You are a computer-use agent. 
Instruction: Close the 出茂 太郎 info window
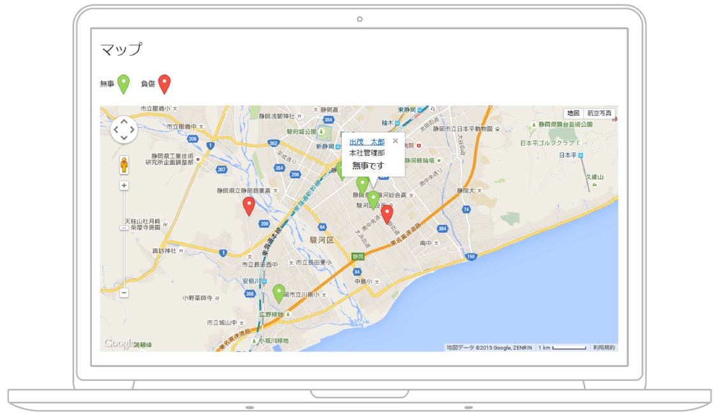tap(395, 141)
